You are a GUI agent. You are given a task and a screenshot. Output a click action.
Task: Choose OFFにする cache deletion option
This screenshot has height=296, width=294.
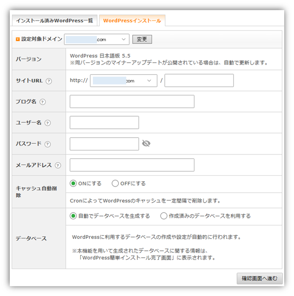pos(115,183)
